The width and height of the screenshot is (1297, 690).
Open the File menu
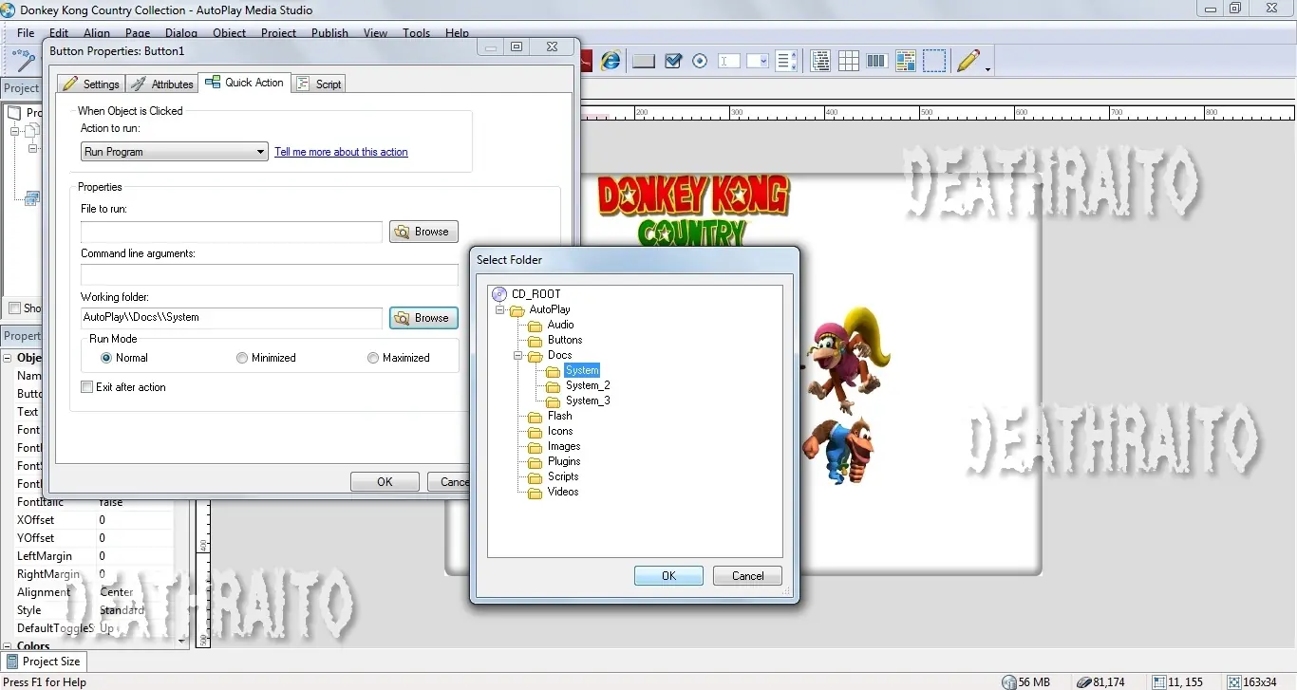pos(26,32)
